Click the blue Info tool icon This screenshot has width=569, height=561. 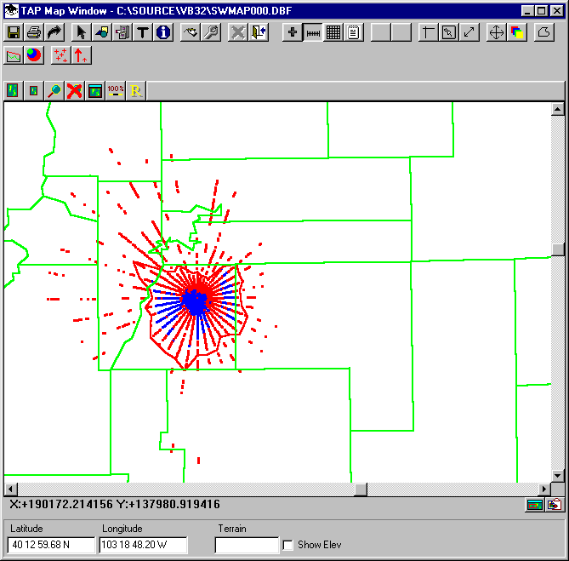163,32
